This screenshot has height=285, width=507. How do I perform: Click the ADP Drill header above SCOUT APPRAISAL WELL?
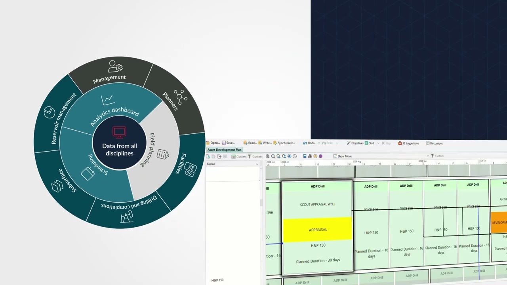[318, 186]
